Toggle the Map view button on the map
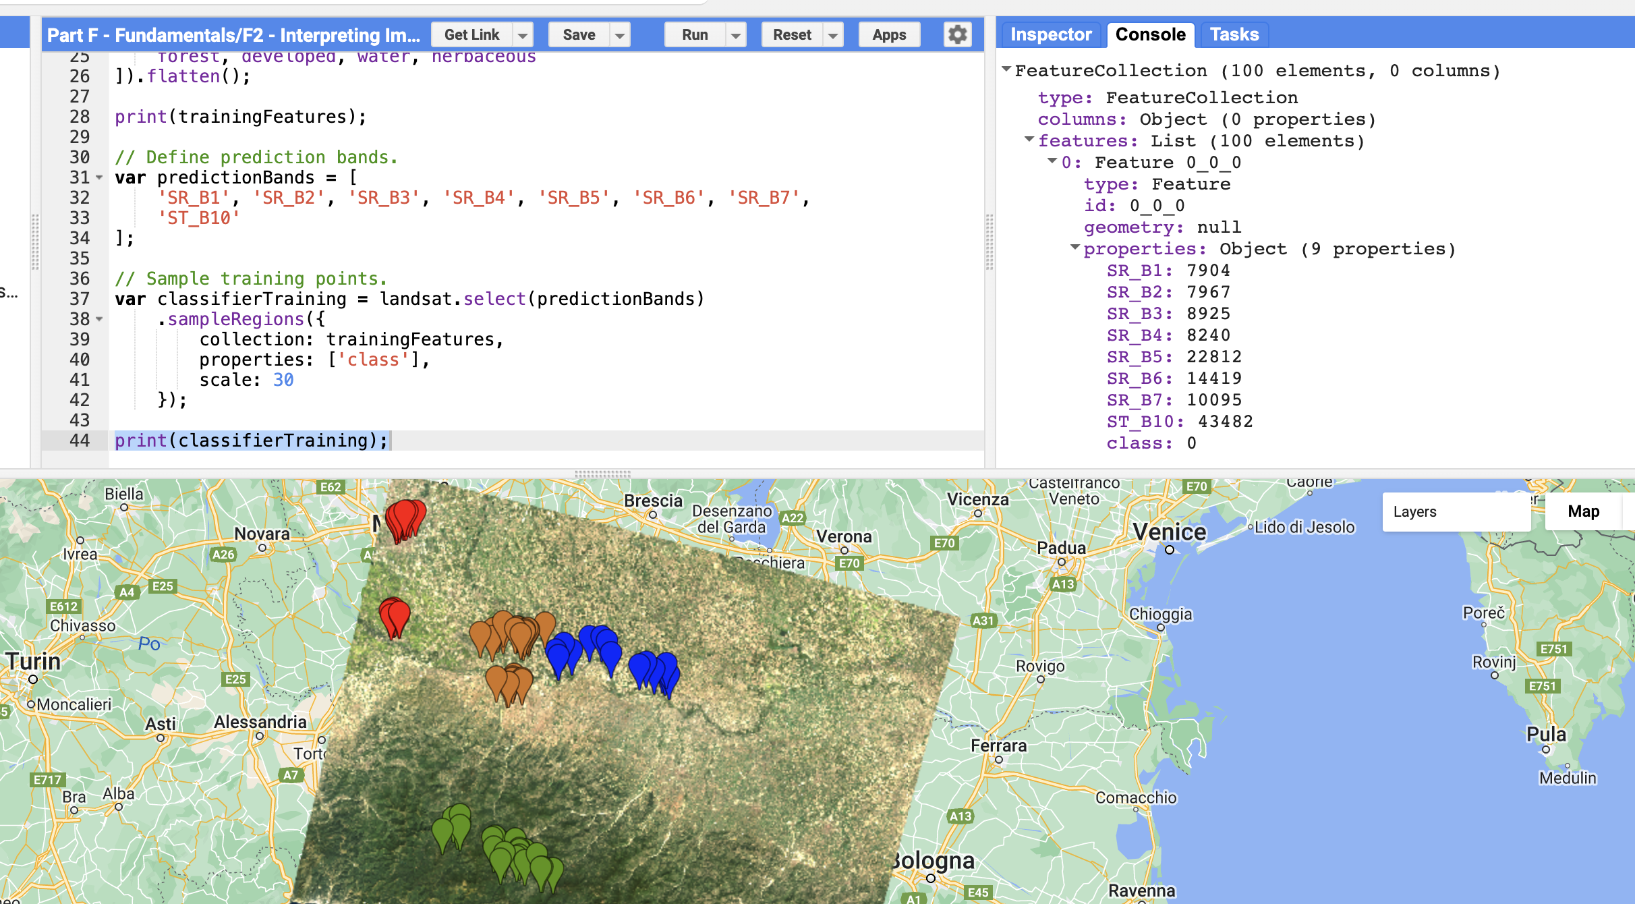Viewport: 1635px width, 904px height. click(x=1583, y=511)
